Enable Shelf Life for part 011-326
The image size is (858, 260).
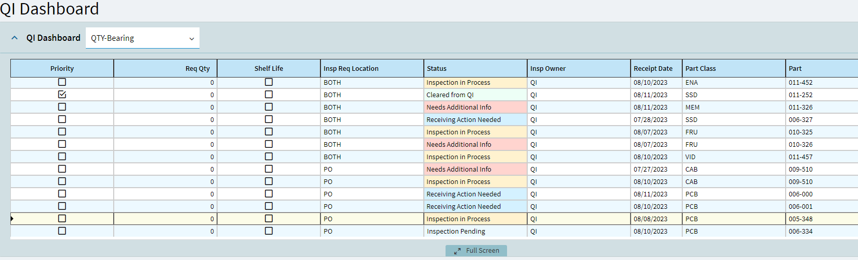click(x=269, y=107)
